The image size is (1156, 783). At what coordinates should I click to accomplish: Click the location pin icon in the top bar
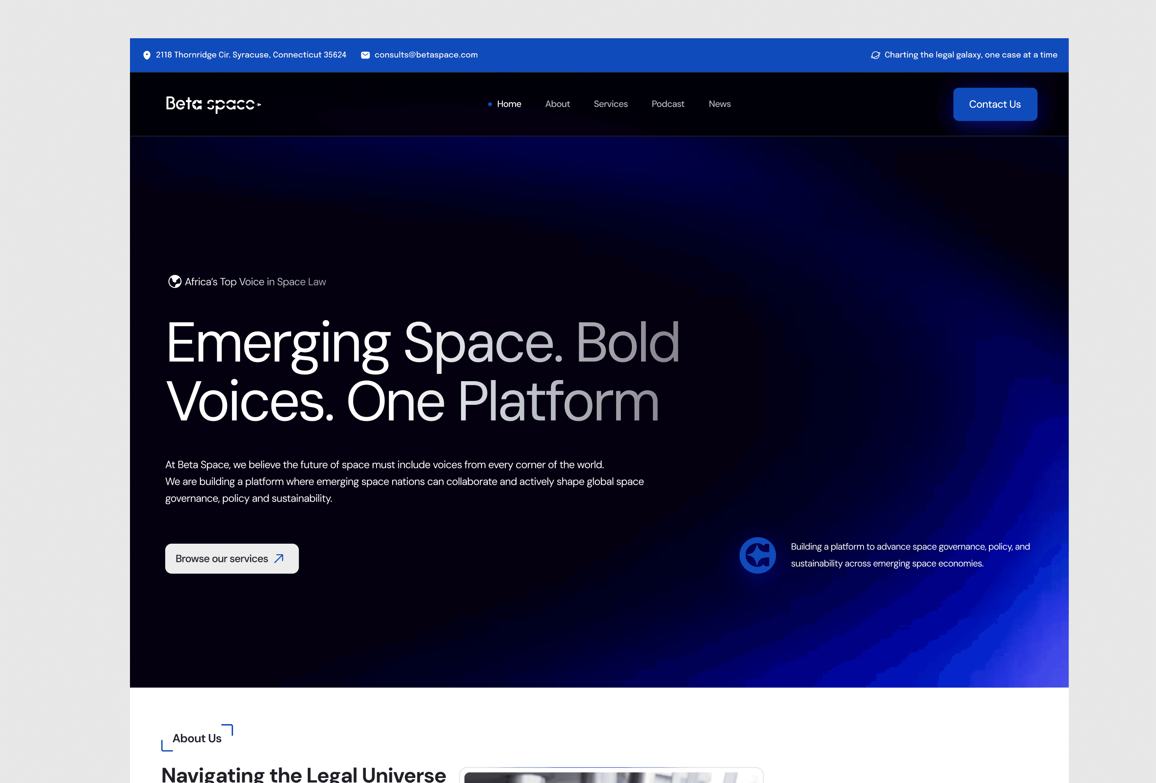[x=147, y=55]
